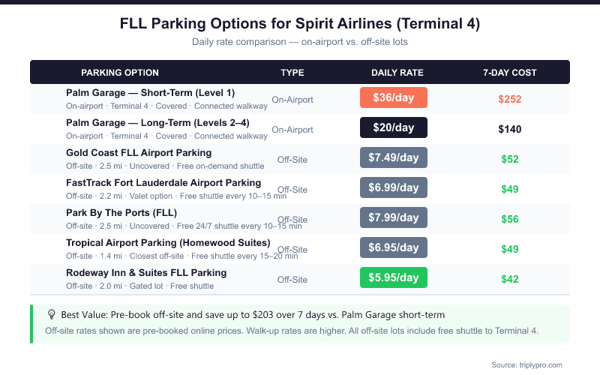Open Palm Garage Long-Term (Levels 2–4) title
This screenshot has width=600, height=375.
tap(157, 123)
